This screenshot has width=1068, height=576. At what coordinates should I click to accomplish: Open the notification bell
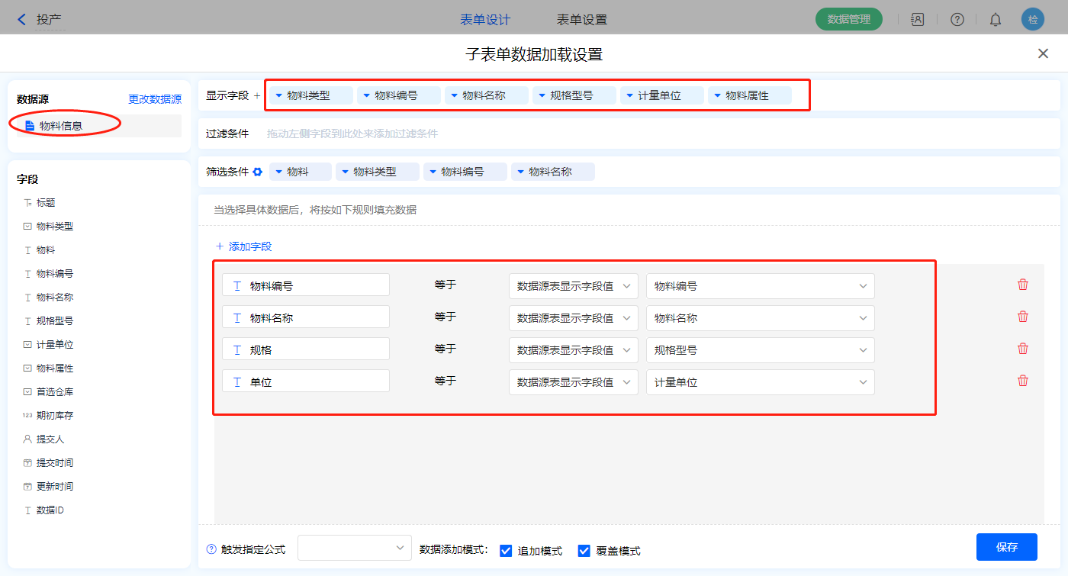[x=996, y=20]
